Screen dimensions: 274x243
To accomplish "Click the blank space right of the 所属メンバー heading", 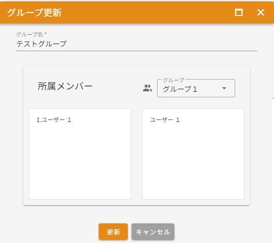I will click(x=116, y=86).
